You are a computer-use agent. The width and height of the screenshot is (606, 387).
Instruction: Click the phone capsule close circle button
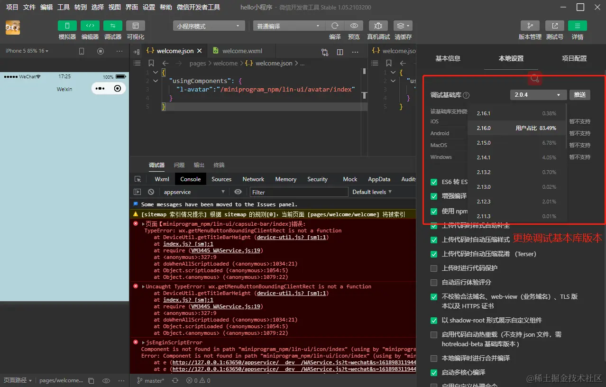click(x=118, y=88)
